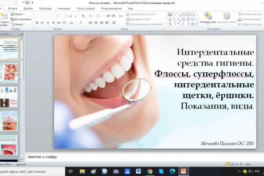Click the Create Slide (Создать слайд) icon

4,16
